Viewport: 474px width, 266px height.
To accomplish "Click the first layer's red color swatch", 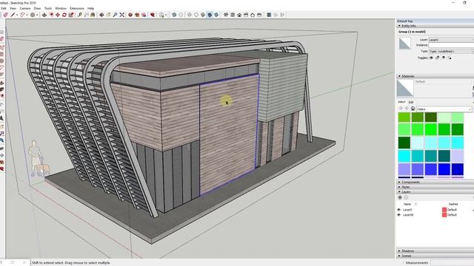I will click(444, 210).
